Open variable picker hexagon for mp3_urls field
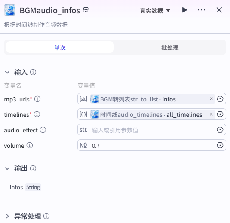This screenshot has width=230, height=223. tap(220, 99)
